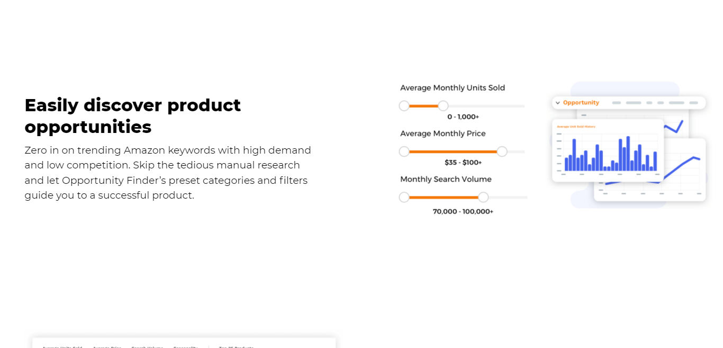Click the Average Monthly Units Sold label

click(453, 88)
